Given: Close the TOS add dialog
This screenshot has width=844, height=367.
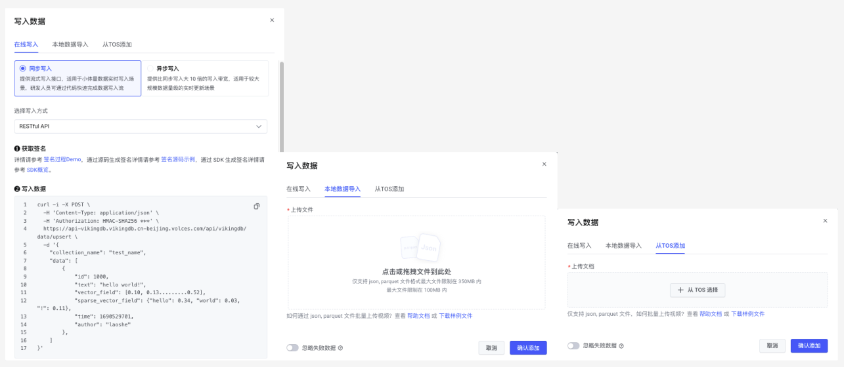Looking at the screenshot, I should 825,221.
